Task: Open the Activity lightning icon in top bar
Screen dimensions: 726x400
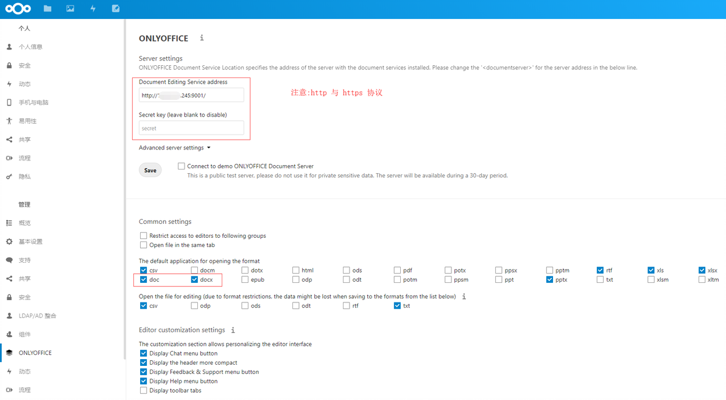Action: [x=93, y=9]
